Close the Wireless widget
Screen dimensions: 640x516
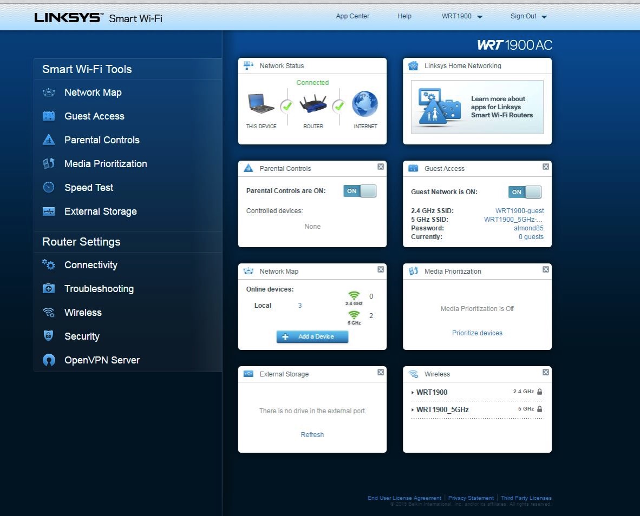click(x=545, y=372)
